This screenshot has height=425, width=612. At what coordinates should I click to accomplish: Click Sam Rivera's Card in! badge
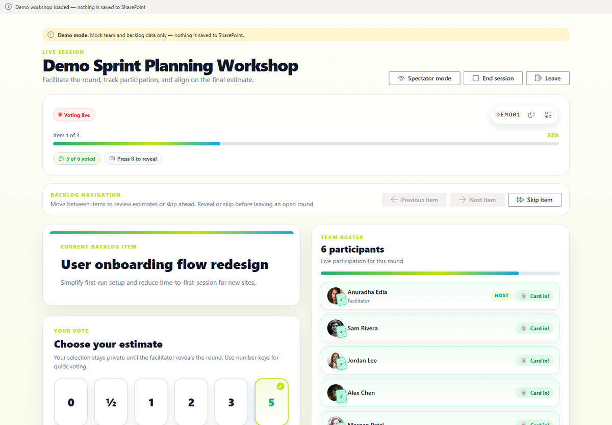[534, 328]
